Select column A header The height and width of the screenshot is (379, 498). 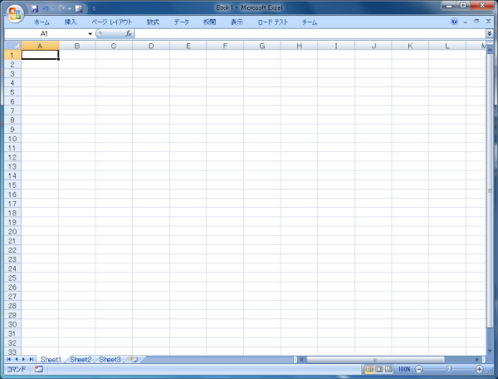40,46
